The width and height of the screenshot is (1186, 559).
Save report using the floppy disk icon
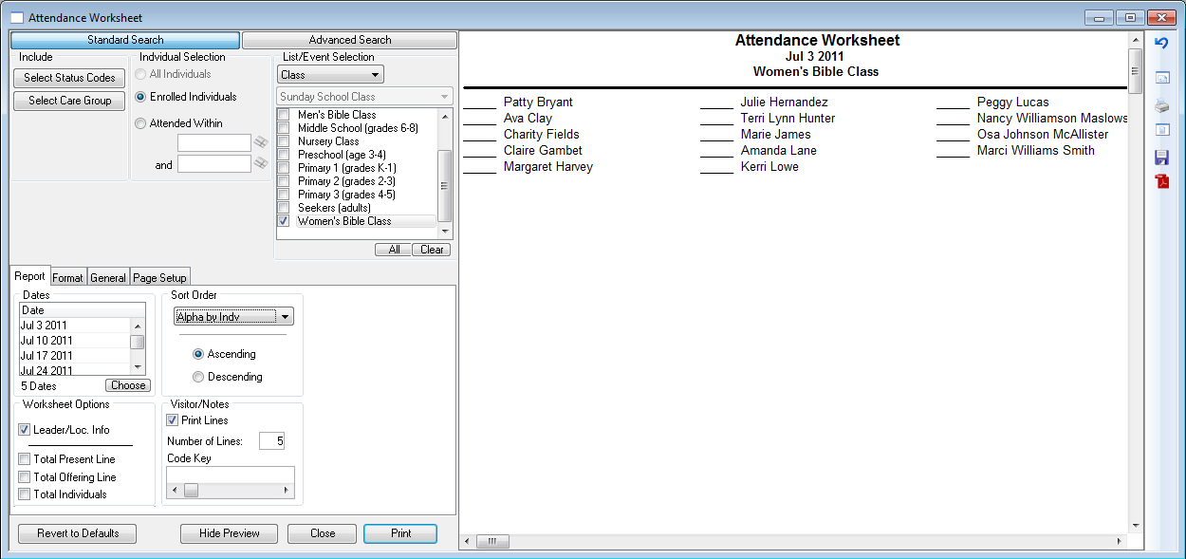click(x=1161, y=158)
